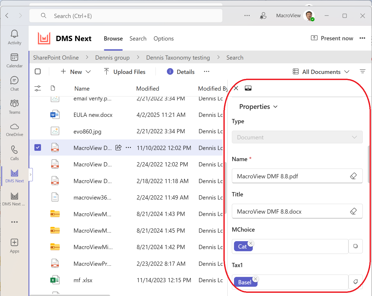Click the Search breadcrumb item

(x=235, y=58)
